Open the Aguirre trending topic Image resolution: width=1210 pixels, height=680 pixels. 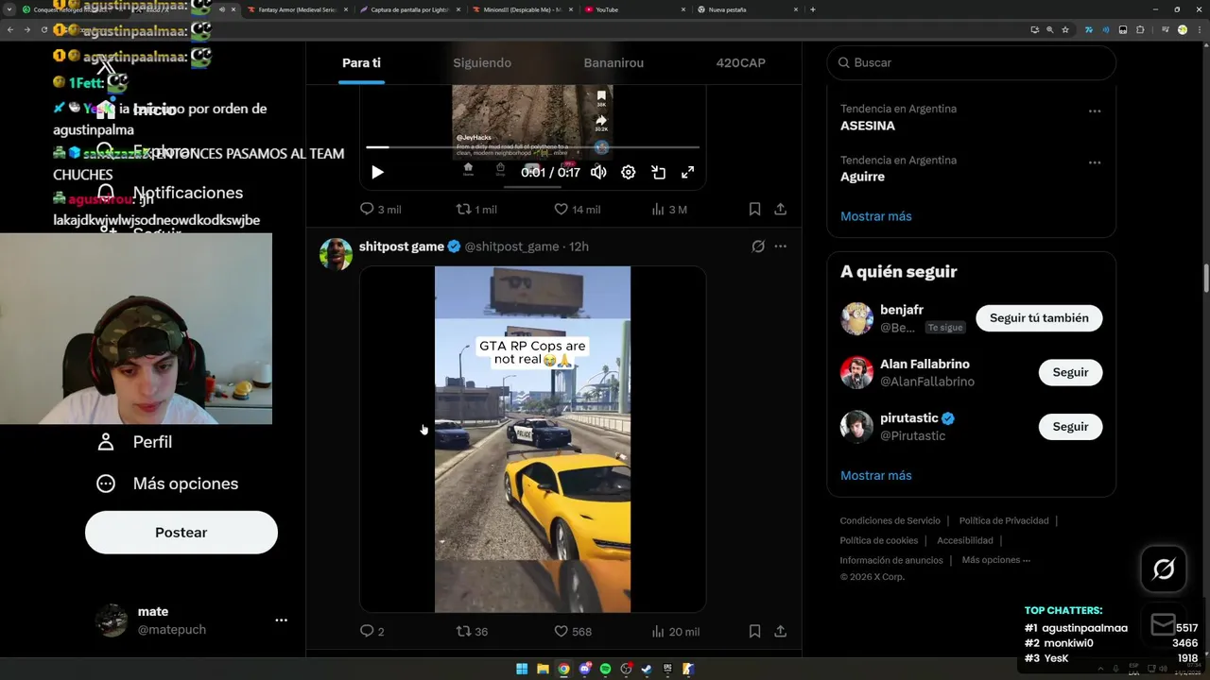(x=863, y=177)
